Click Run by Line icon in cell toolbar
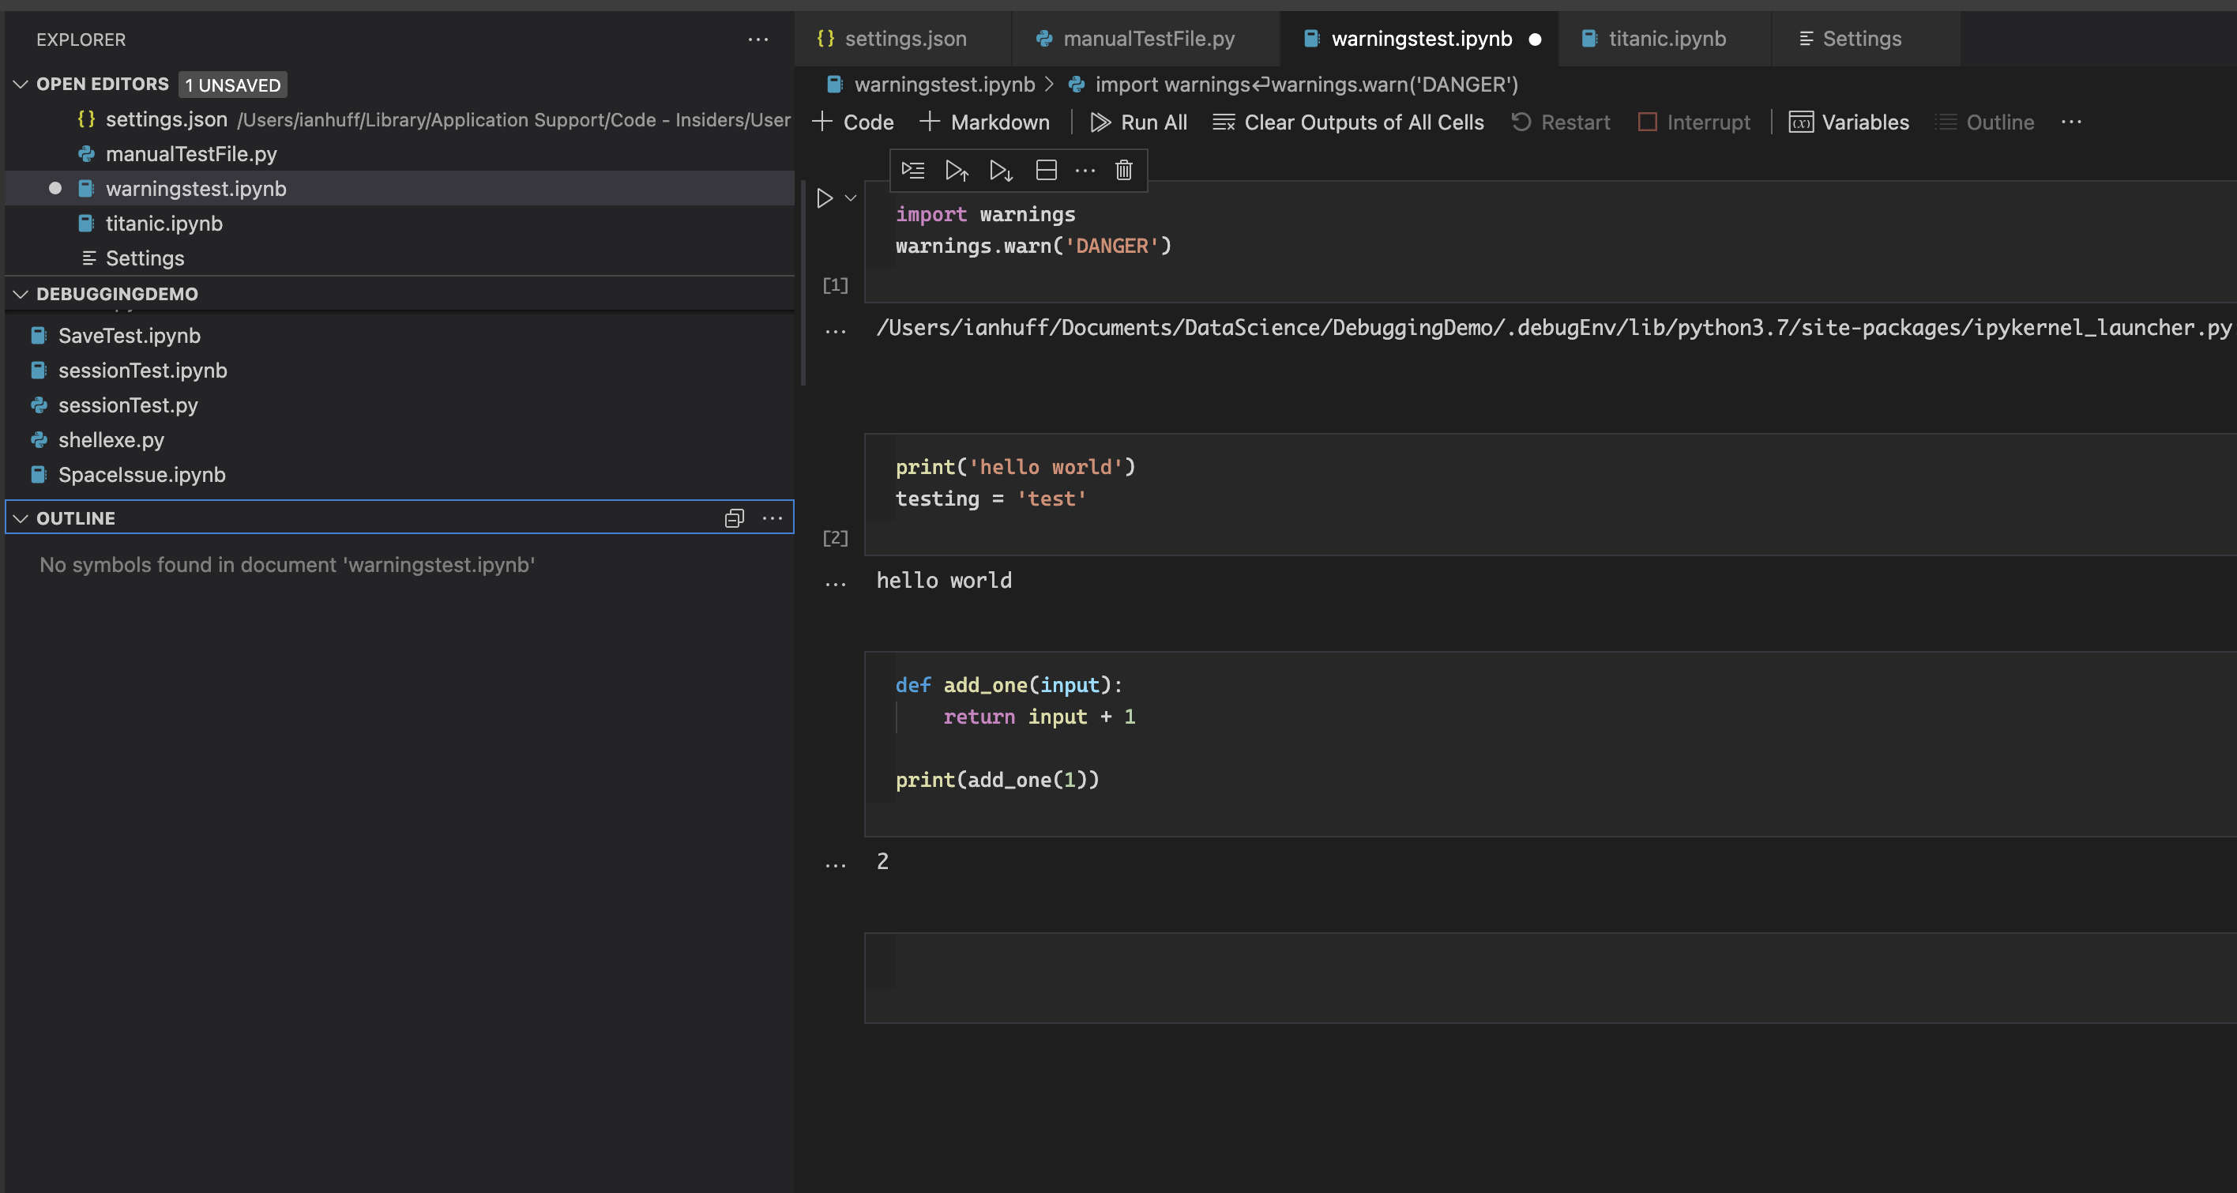The height and width of the screenshot is (1193, 2237). [912, 170]
